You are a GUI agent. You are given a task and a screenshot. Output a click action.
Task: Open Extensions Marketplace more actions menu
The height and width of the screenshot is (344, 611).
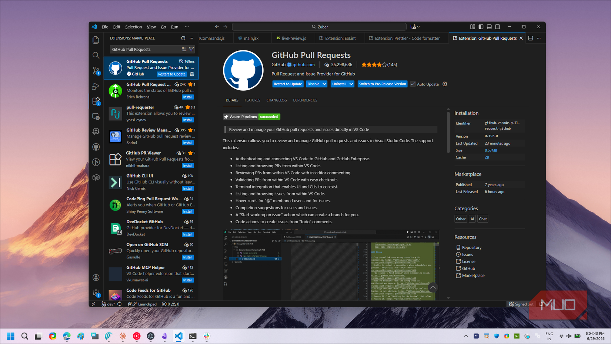[x=191, y=38]
